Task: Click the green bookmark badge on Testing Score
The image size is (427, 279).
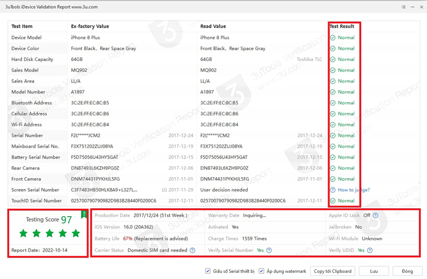Action: pyautogui.click(x=84, y=214)
